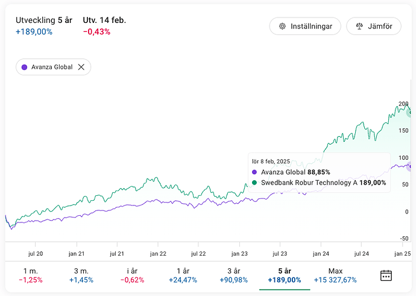Click Swedbank Robur Technology A 189,00% tooltip row
The height and width of the screenshot is (296, 416).
coord(319,183)
